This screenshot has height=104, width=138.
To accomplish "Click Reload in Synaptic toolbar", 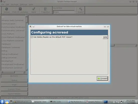I will pos(7,10).
